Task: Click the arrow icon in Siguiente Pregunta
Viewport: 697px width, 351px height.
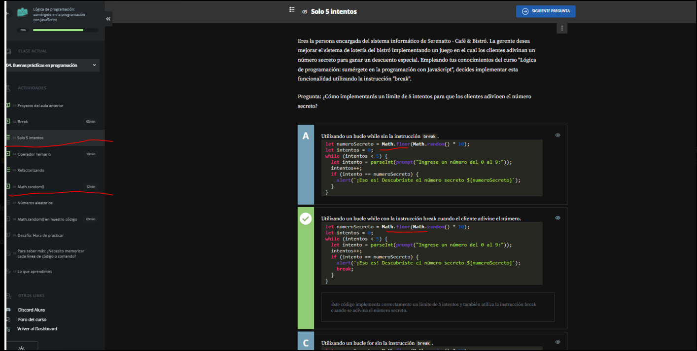Action: 525,11
